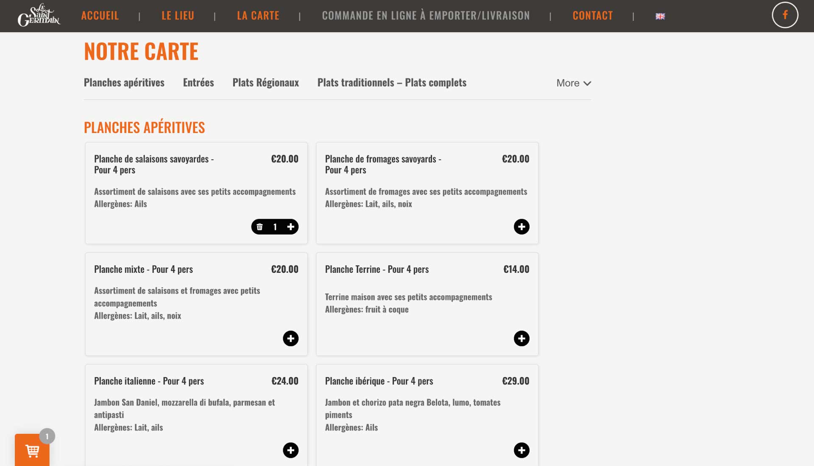The height and width of the screenshot is (466, 814).
Task: Add Planche mixte to cart
Action: point(291,338)
